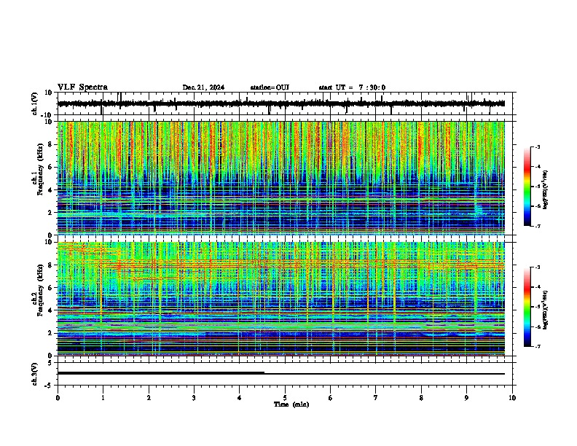Click time axis tick label '2'
Image resolution: width=577 pixels, height=446 pixels.
pos(149,398)
